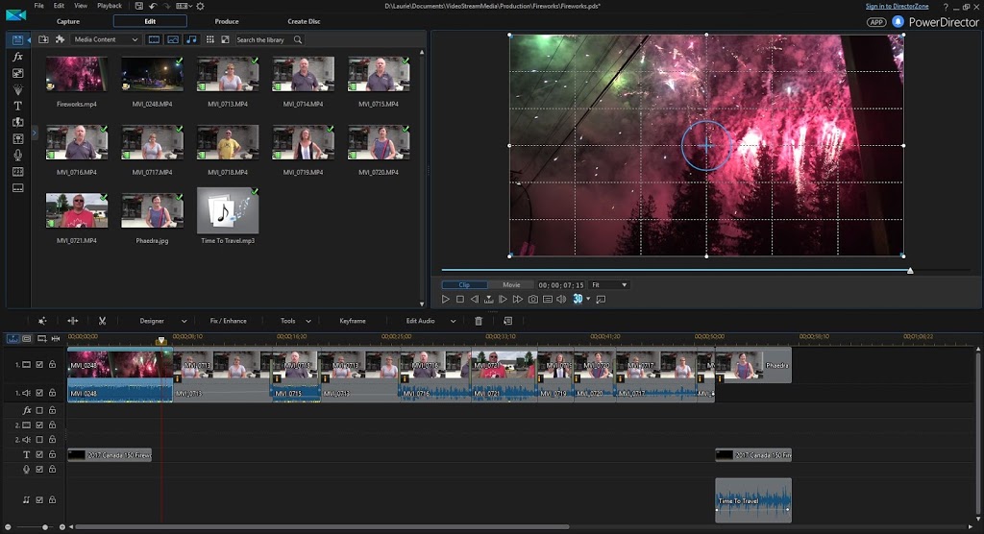Click the zoom in plus icon for timeline
This screenshot has width=984, height=534.
click(62, 527)
